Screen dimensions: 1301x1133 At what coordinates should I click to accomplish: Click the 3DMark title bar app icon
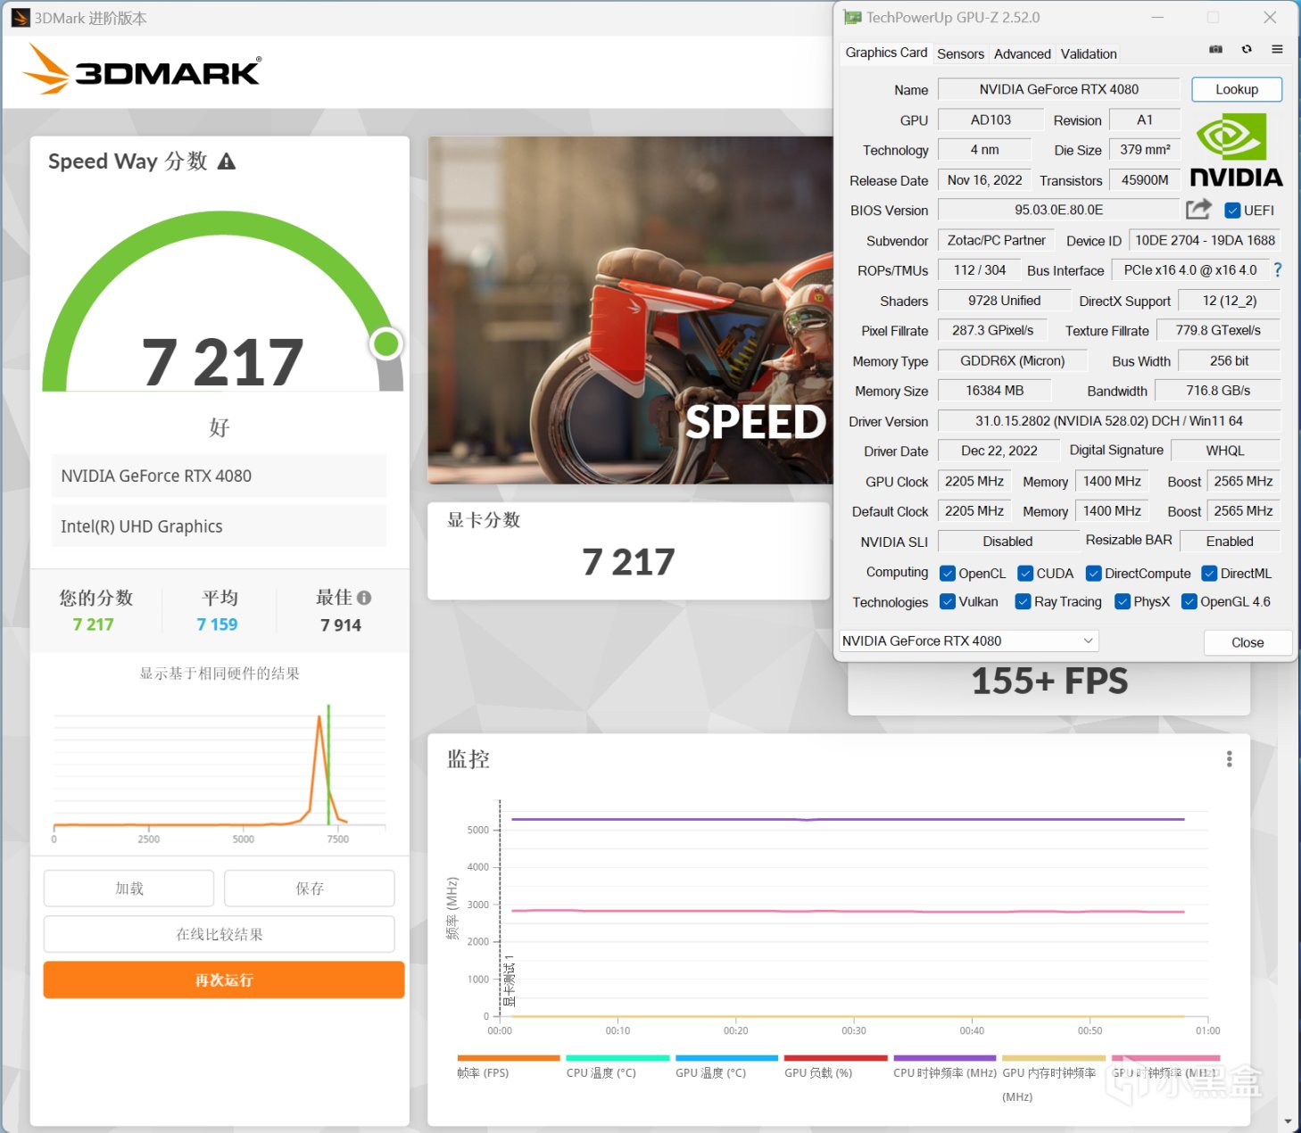tap(21, 18)
